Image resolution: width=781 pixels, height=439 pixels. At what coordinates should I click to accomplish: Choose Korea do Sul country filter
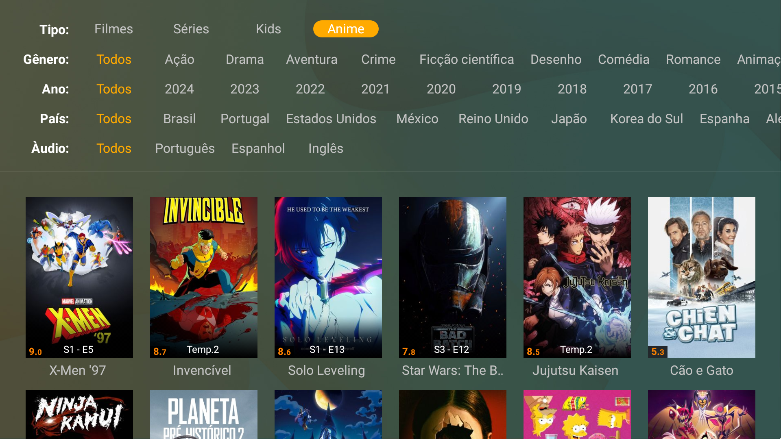click(x=646, y=119)
